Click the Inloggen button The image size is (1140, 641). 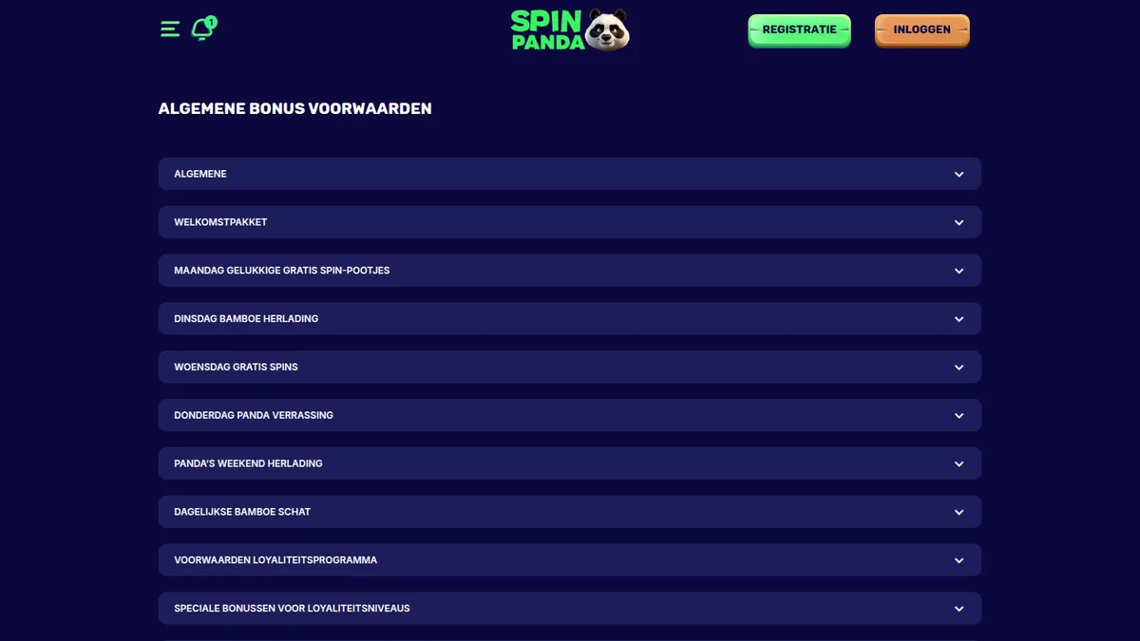[921, 30]
